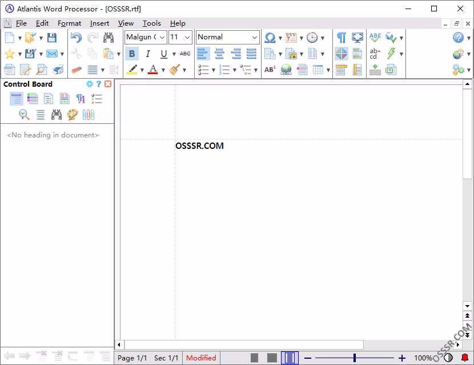Toggle Justify paragraph alignment
474x365 pixels.
click(251, 54)
